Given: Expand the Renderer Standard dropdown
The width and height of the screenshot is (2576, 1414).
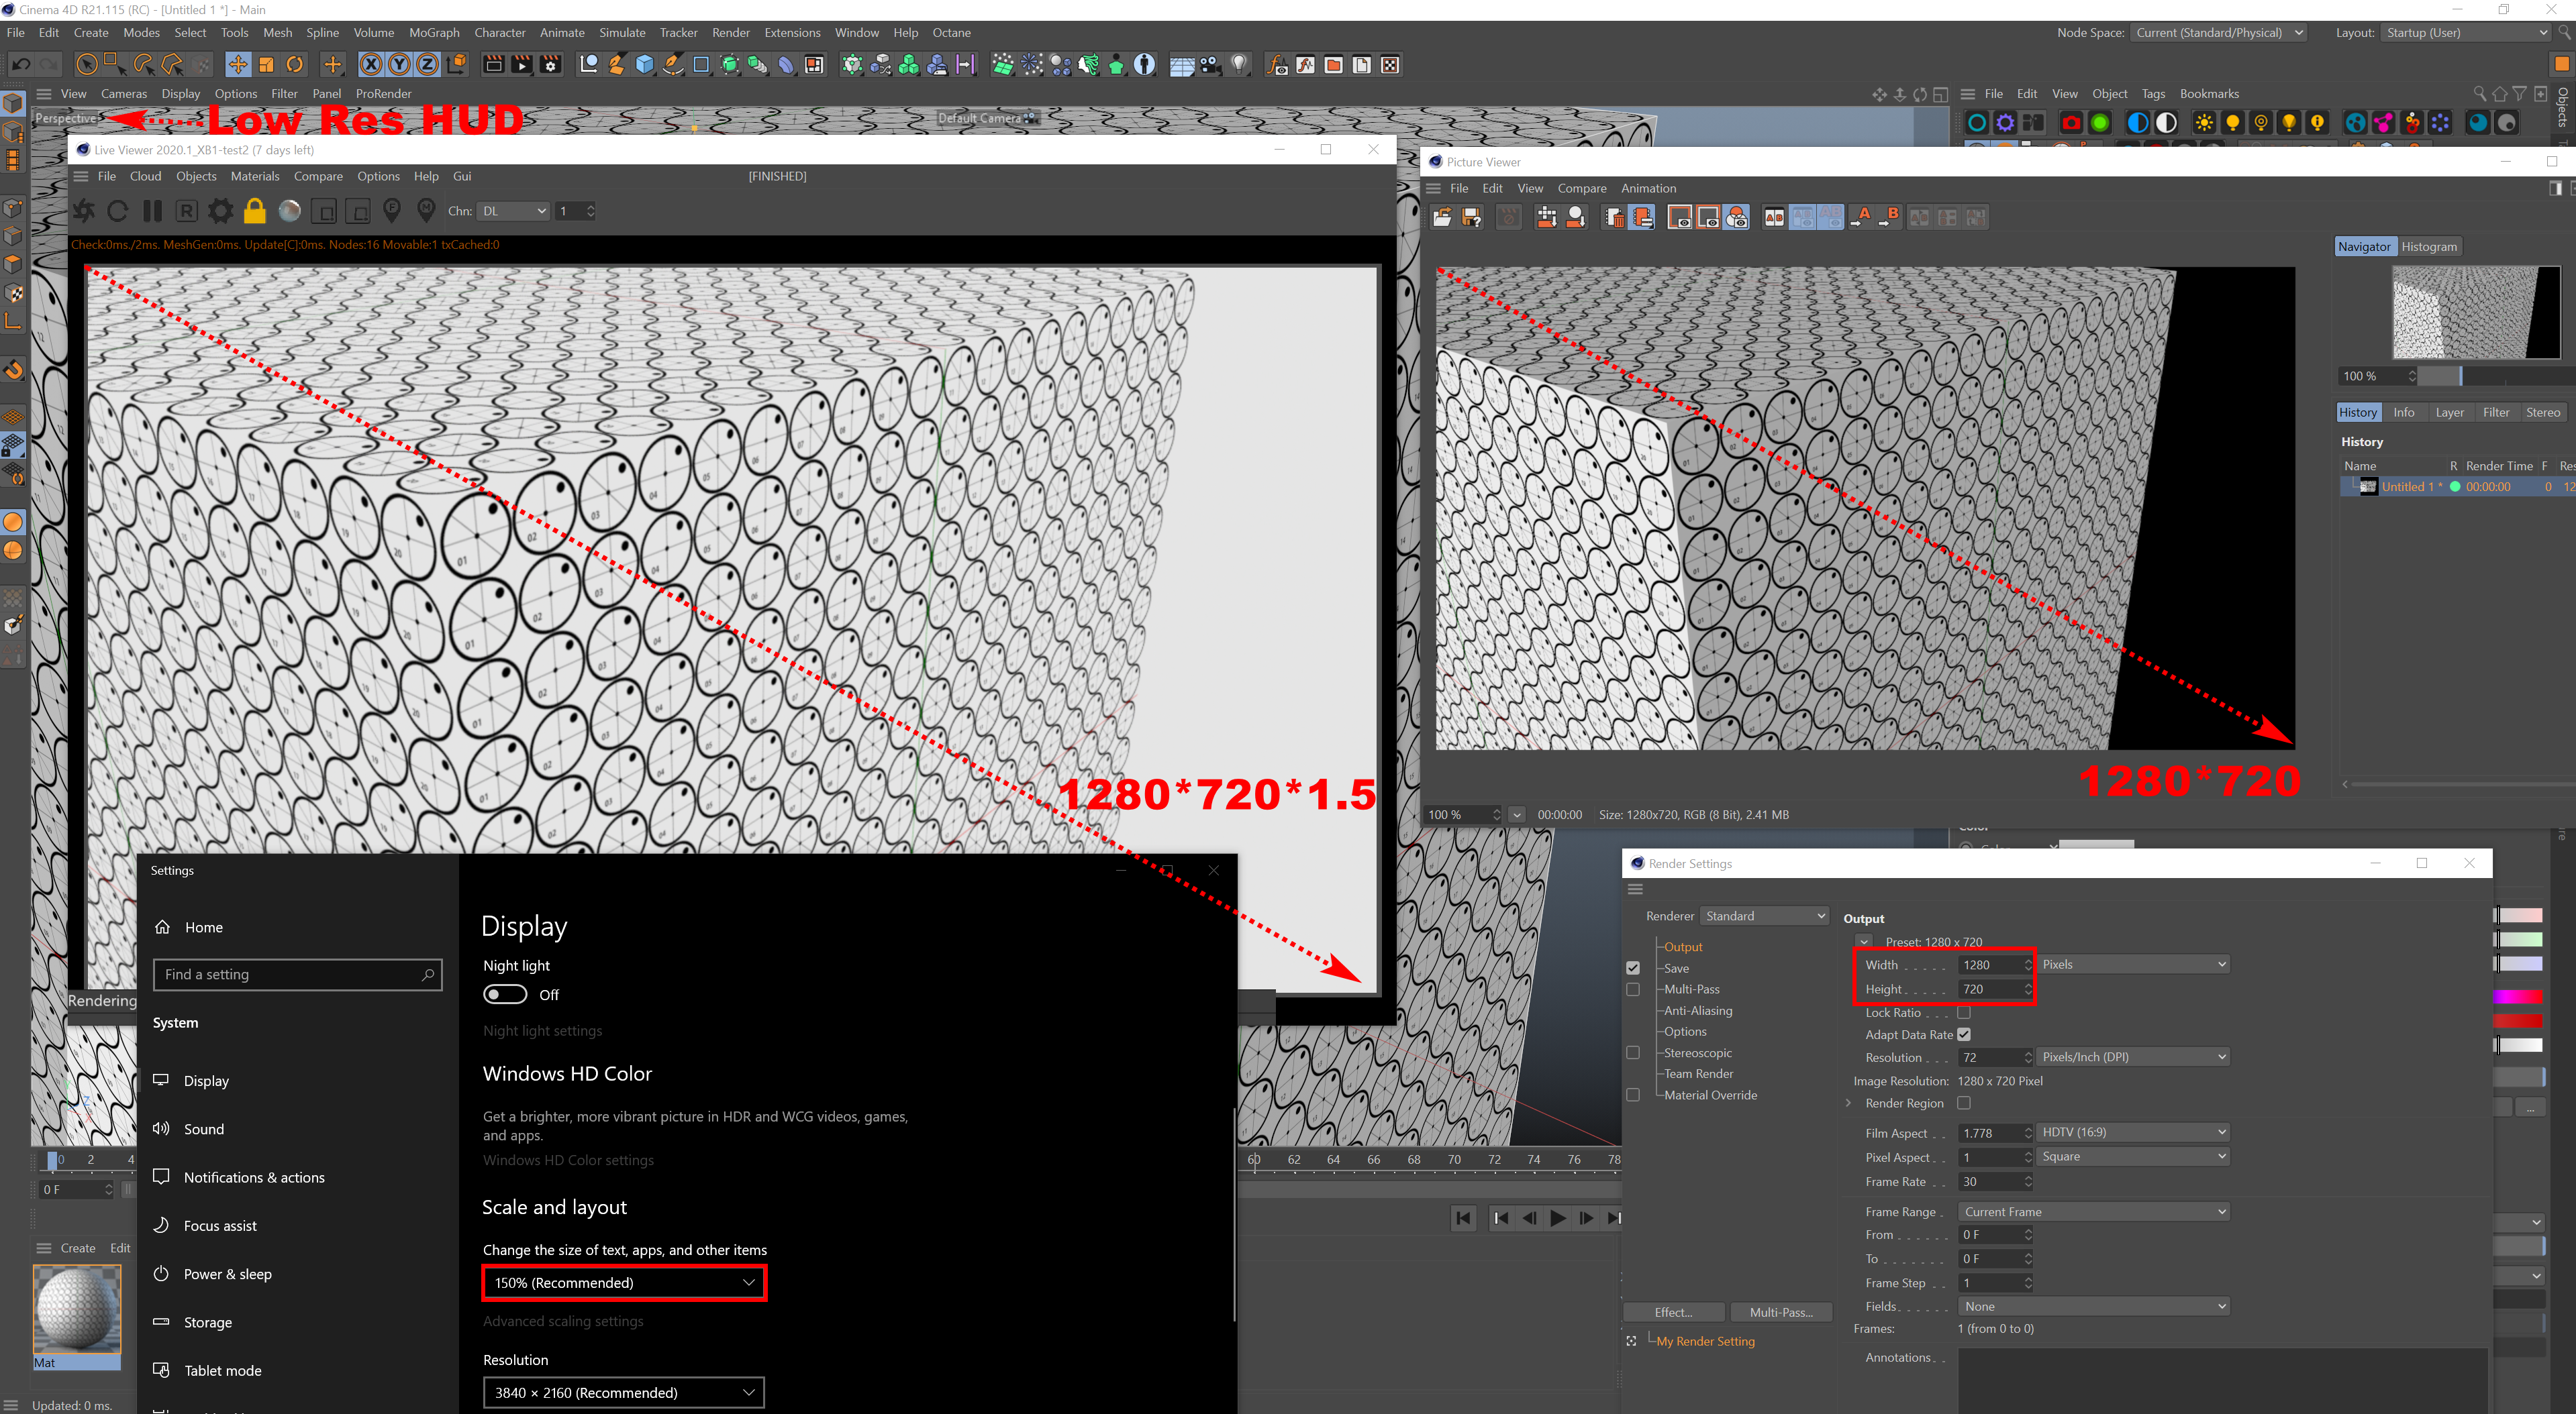Looking at the screenshot, I should [x=1765, y=916].
